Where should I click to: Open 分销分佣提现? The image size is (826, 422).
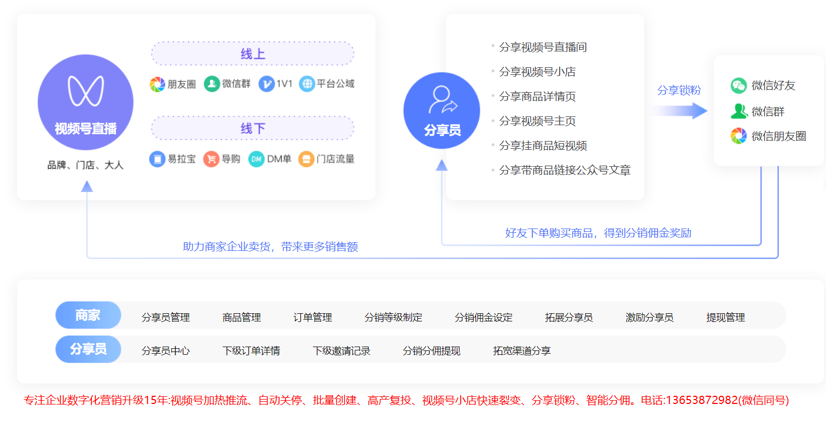pos(432,351)
